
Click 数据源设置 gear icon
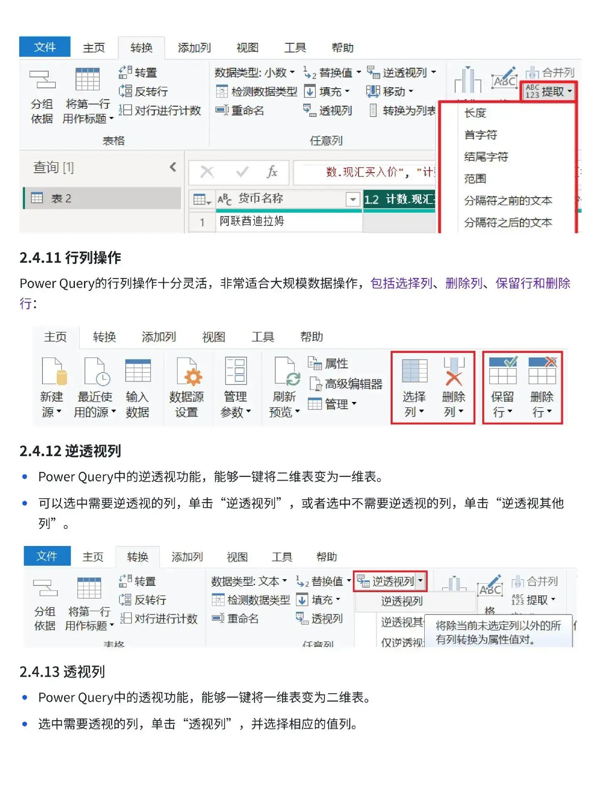point(189,371)
